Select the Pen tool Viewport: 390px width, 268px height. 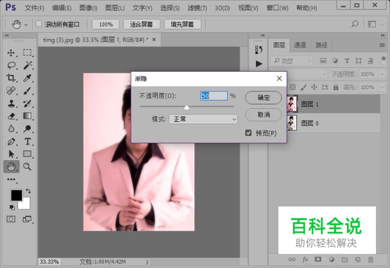tap(11, 142)
